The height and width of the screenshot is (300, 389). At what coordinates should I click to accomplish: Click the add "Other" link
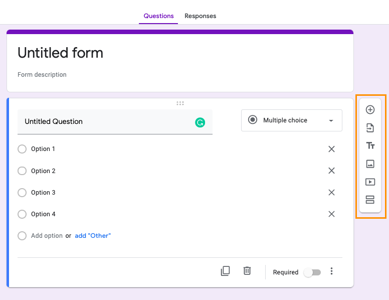(x=93, y=236)
